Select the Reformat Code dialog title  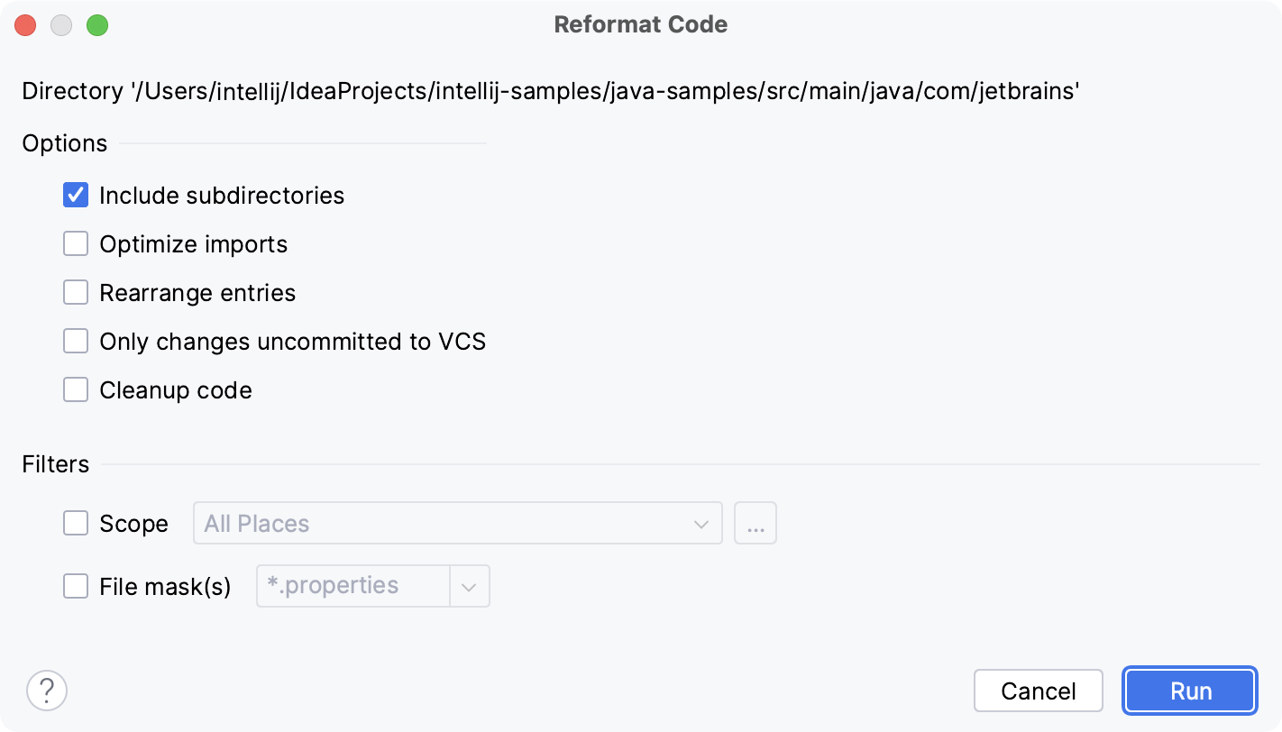tap(640, 24)
